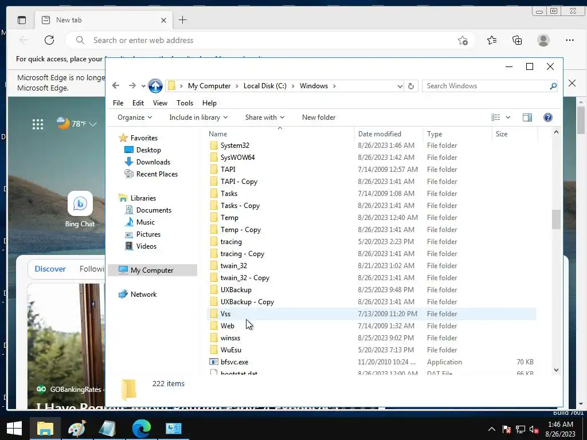The image size is (587, 440).
Task: Select the Temp folder
Action: click(x=229, y=217)
